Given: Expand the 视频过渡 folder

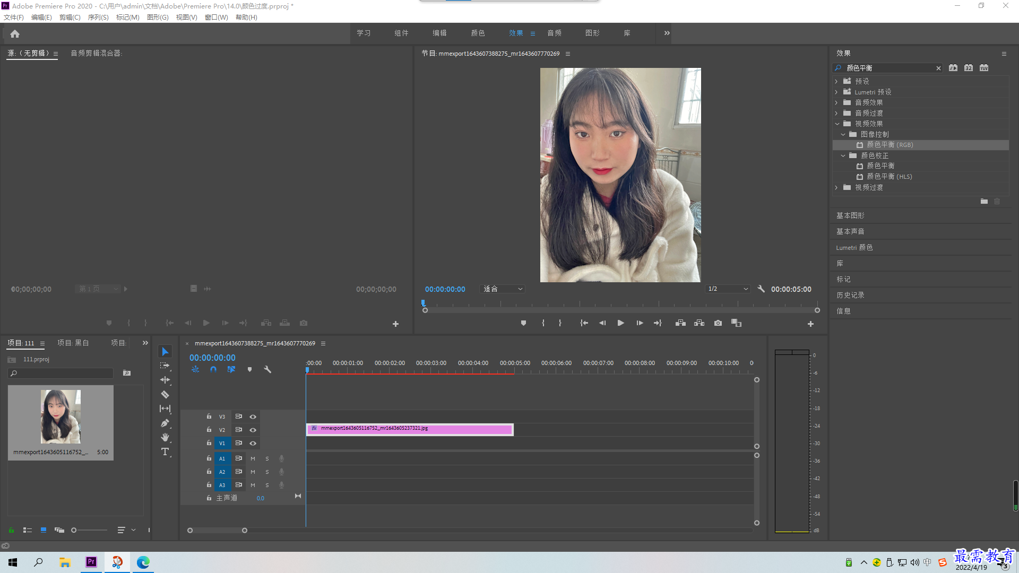Looking at the screenshot, I should click(x=836, y=187).
